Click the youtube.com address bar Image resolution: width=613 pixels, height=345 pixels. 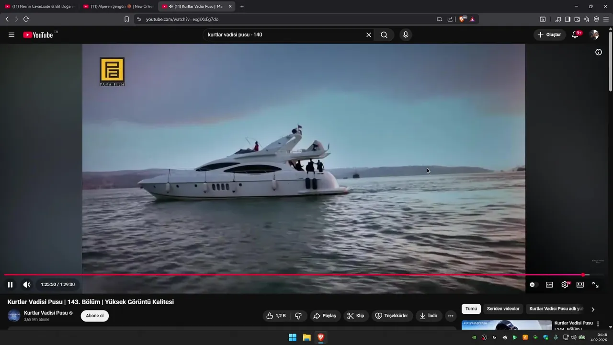[x=287, y=19]
